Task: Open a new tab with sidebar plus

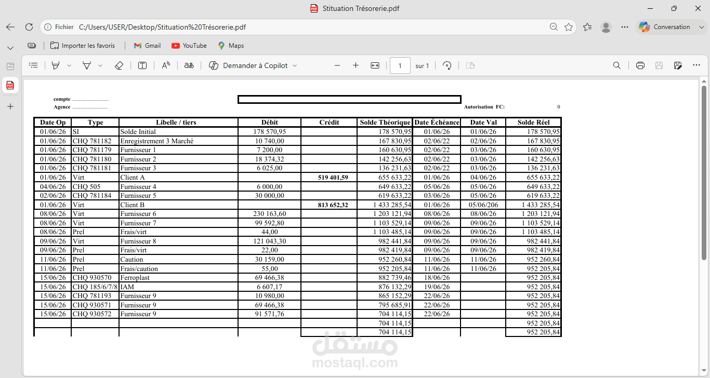Action: 10,106
